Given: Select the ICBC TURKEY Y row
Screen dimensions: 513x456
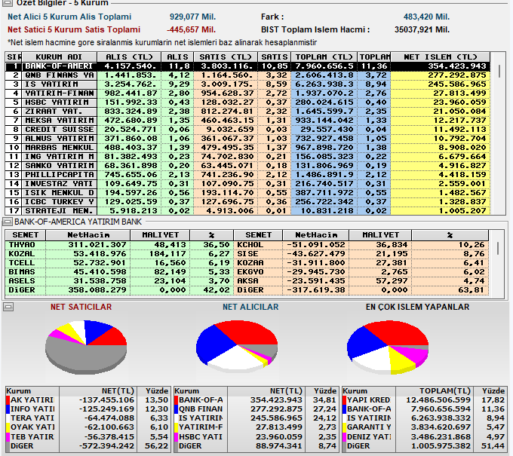Looking at the screenshot, I should (x=247, y=202).
